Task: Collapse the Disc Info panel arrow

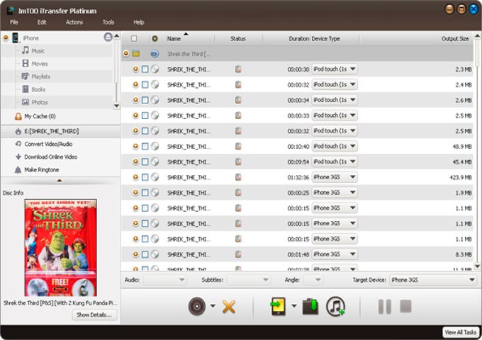Action: (x=60, y=181)
